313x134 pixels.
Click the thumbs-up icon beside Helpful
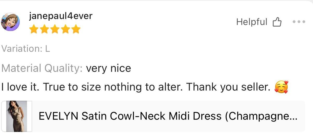click(277, 22)
